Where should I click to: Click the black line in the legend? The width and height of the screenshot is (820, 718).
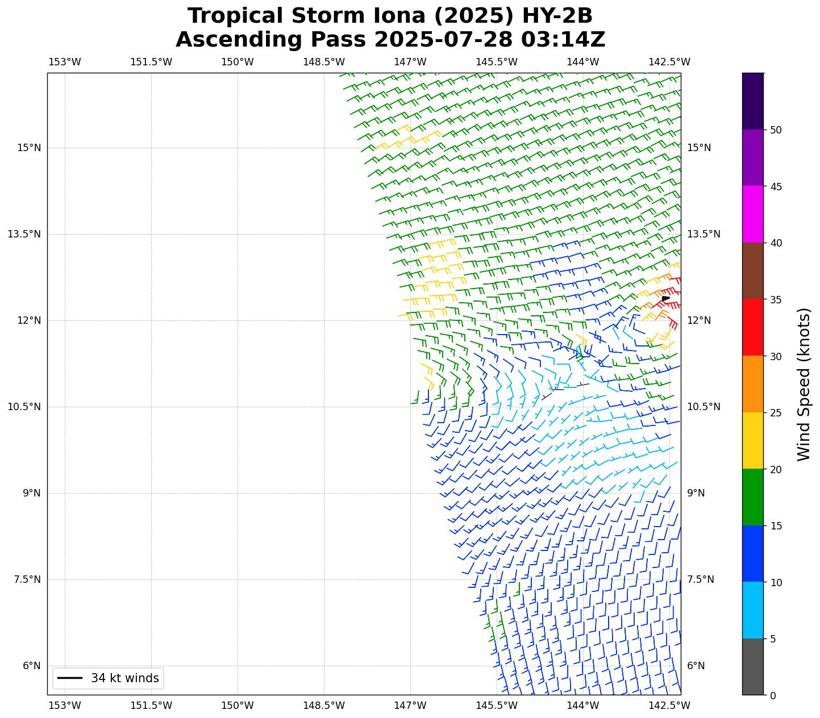[70, 678]
